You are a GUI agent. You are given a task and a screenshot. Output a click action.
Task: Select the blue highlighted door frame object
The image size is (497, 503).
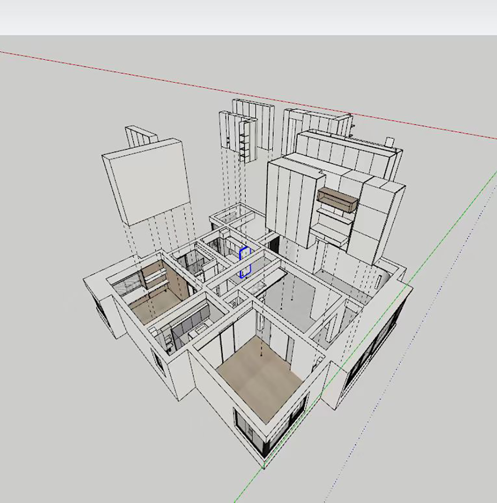[x=245, y=262]
